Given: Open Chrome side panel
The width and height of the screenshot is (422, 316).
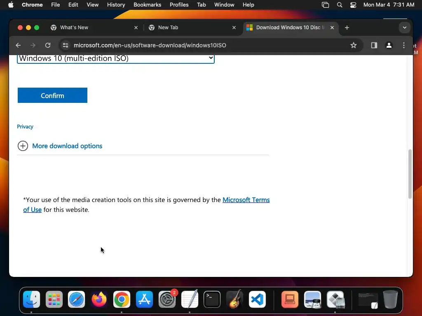Looking at the screenshot, I should 374,45.
